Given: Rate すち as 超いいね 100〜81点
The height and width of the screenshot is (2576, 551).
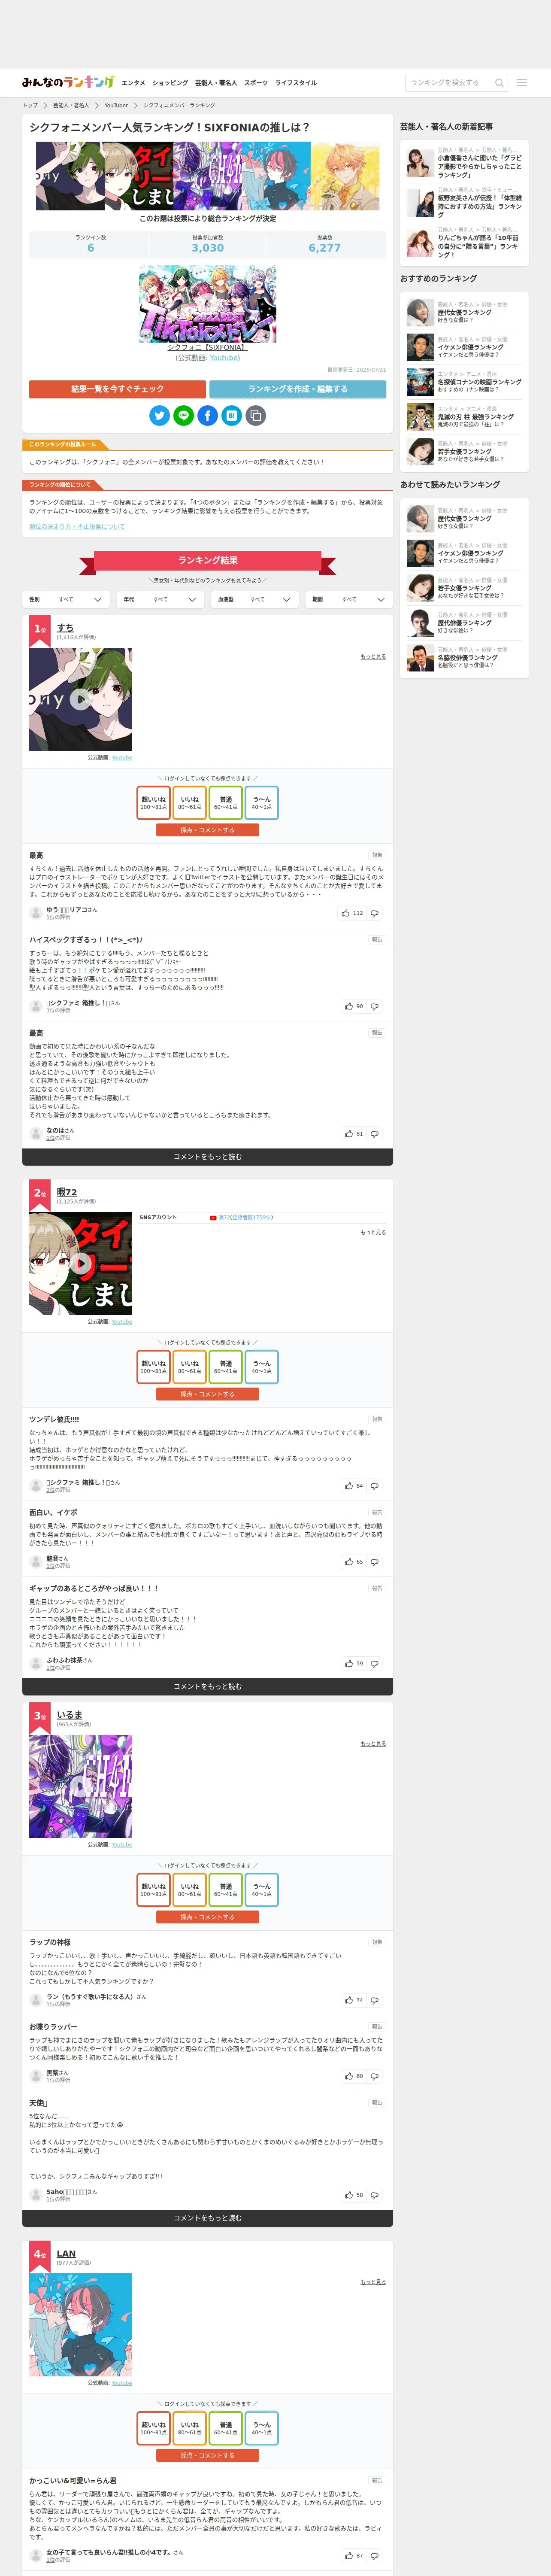Looking at the screenshot, I should click(x=154, y=803).
